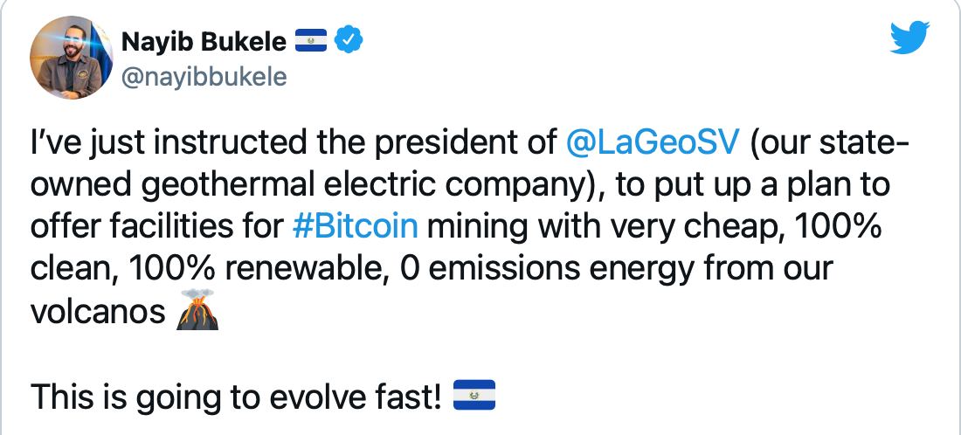Follow the #Bitcoin hashtag link
Viewport: 961px width, 435px height.
pos(356,227)
